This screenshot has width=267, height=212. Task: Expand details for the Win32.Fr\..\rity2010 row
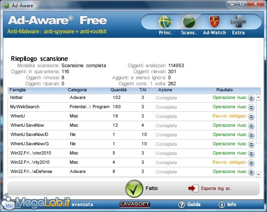(251, 163)
